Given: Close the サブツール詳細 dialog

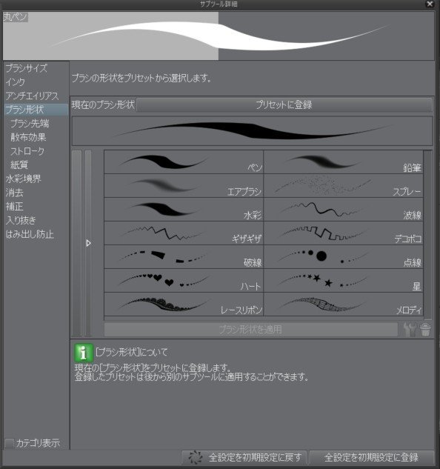Looking at the screenshot, I should click(430, 4).
